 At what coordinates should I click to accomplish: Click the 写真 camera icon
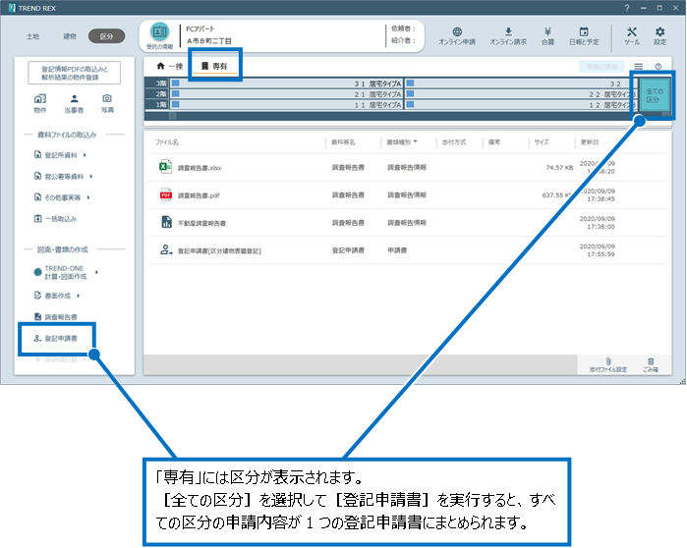pos(107,98)
